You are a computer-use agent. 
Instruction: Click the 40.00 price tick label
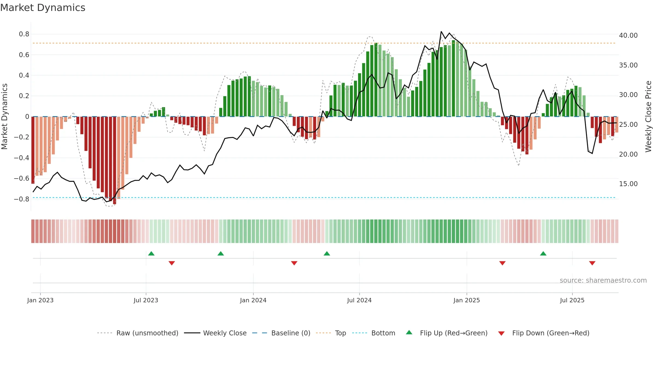pyautogui.click(x=628, y=36)
